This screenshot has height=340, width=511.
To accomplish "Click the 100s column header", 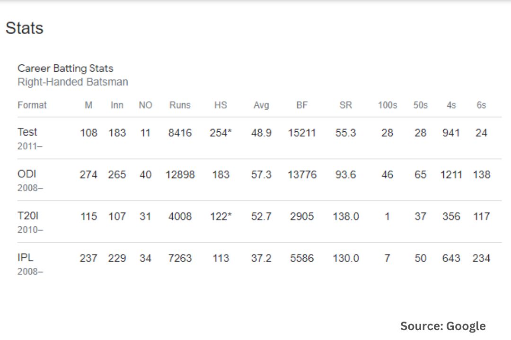I will pyautogui.click(x=388, y=105).
